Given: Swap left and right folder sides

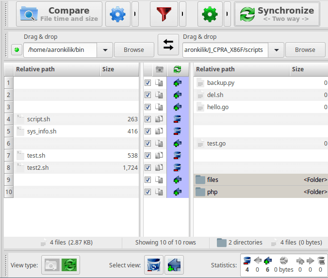Looking at the screenshot, I should tap(168, 45).
